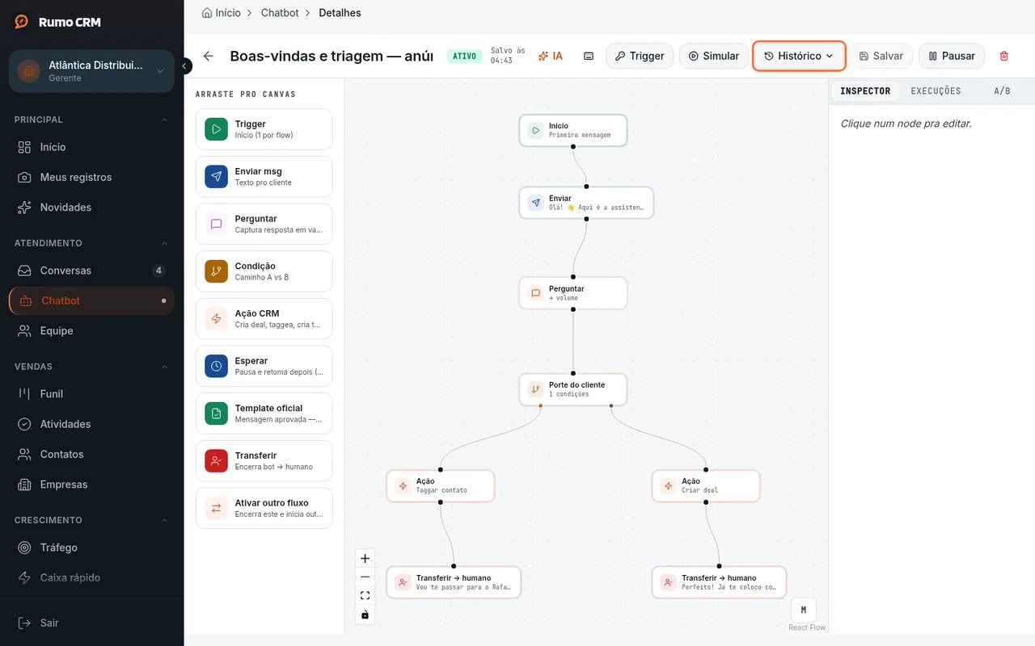Open the Histórico dropdown
The image size is (1035, 646).
point(799,56)
